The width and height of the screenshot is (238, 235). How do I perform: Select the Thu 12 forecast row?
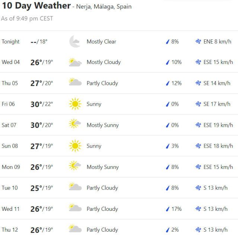[x=119, y=229]
